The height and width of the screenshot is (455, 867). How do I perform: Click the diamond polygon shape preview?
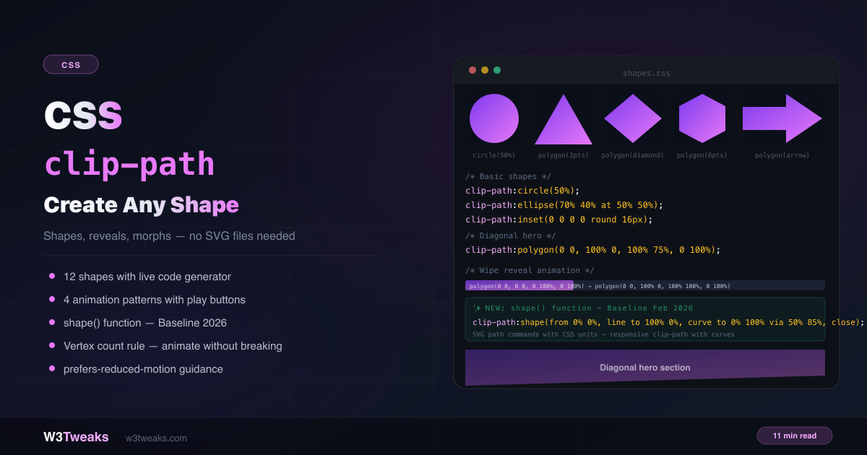633,118
